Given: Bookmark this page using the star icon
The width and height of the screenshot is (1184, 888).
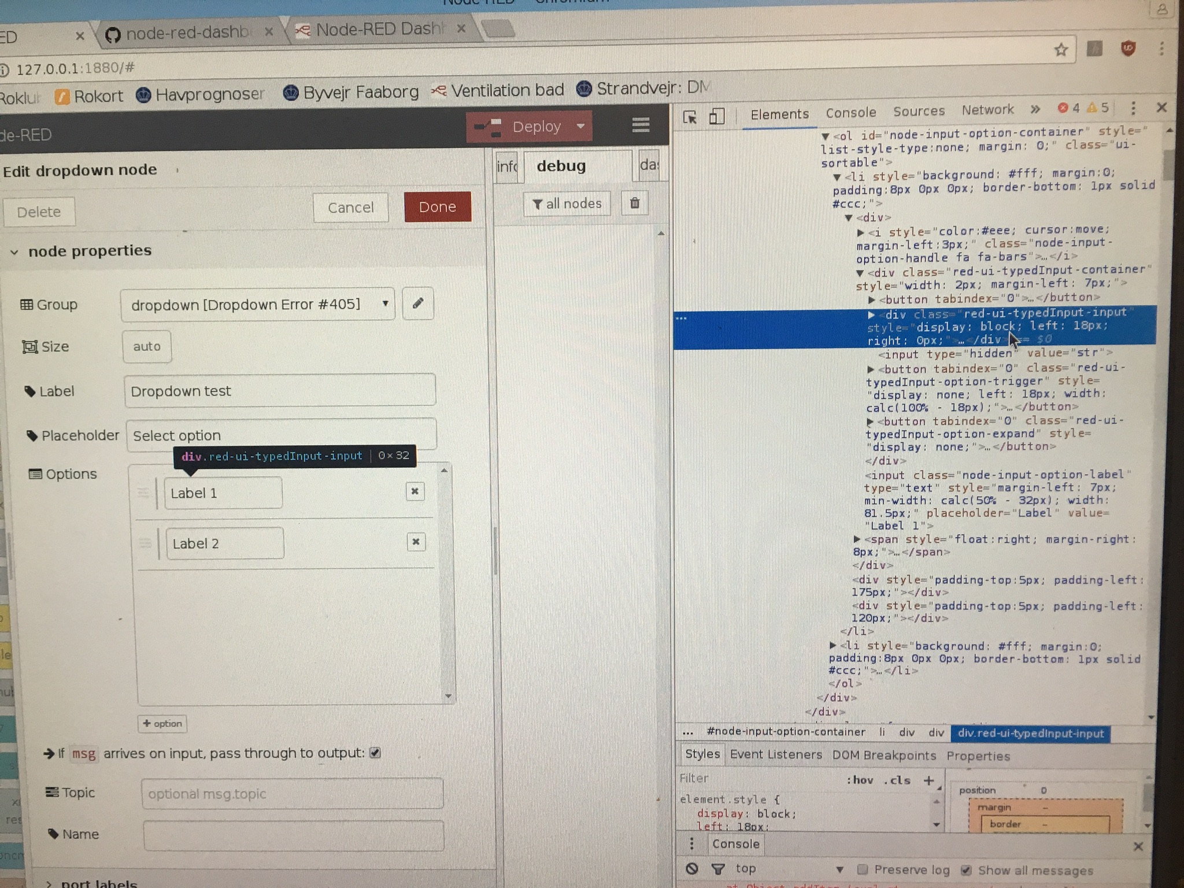Looking at the screenshot, I should pyautogui.click(x=1061, y=49).
